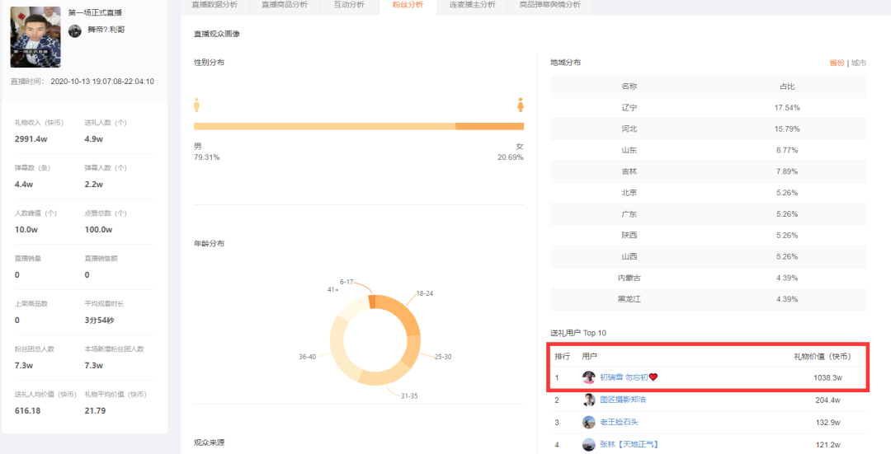Select the 内蒙古 row in region table
Screen dimensions: 891x454
(708, 278)
